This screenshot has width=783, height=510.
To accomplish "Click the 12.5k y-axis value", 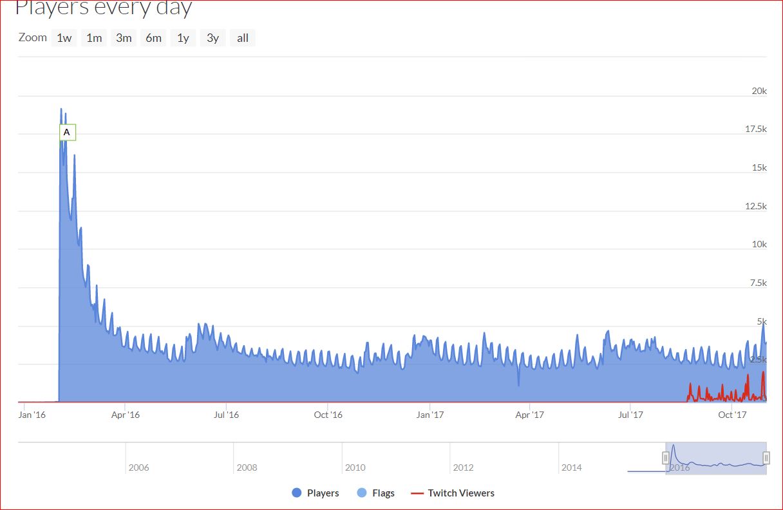I will coord(756,206).
